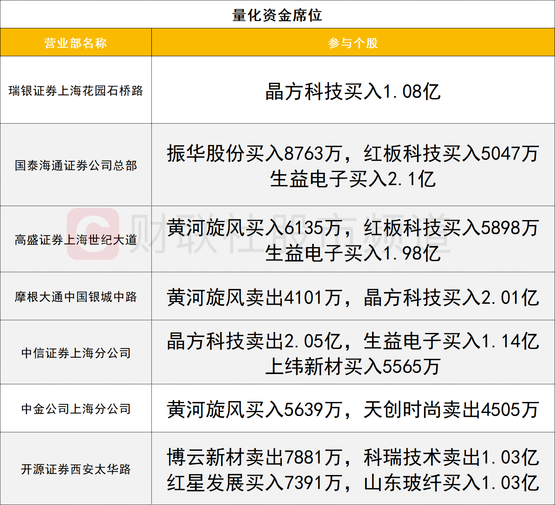The width and height of the screenshot is (555, 505).
Task: Click the line 振华股份买入8763万，红板科技买入5047万
Action: (x=353, y=154)
